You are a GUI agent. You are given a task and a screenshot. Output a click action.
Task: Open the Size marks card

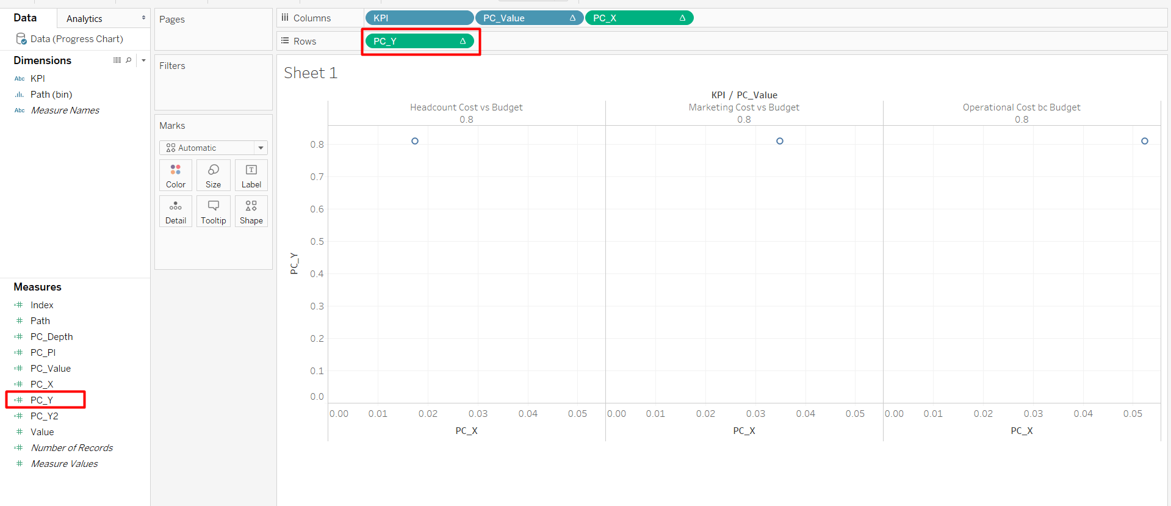tap(213, 175)
